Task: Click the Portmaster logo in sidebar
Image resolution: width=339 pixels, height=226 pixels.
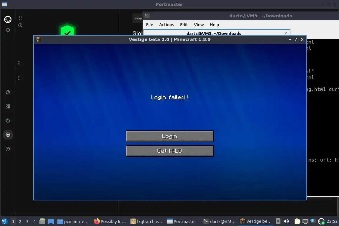Action: pyautogui.click(x=8, y=19)
